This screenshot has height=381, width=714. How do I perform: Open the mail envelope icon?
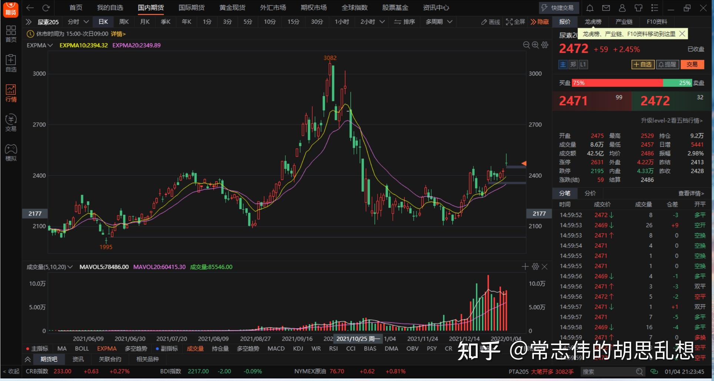coord(606,8)
